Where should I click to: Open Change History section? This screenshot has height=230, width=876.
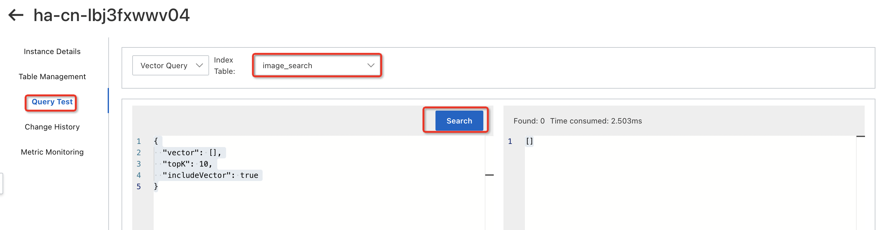click(52, 127)
